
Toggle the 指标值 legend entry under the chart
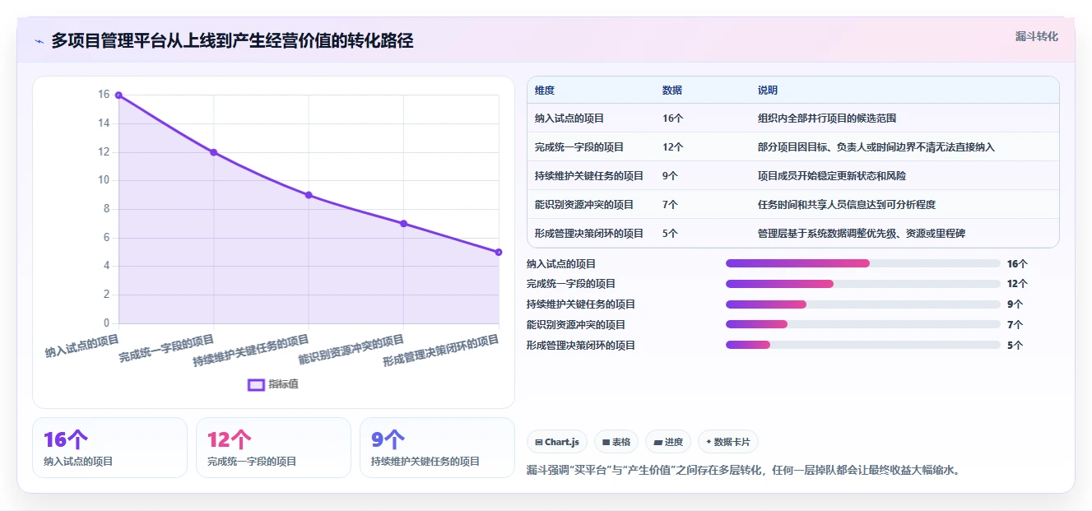272,384
